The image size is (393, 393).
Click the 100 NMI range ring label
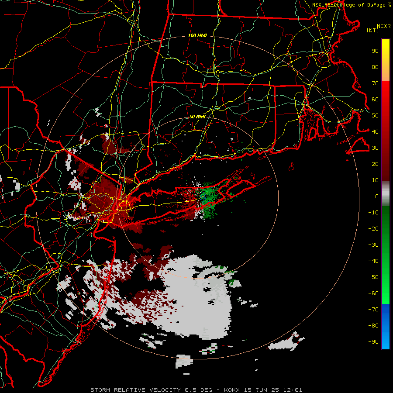point(197,36)
